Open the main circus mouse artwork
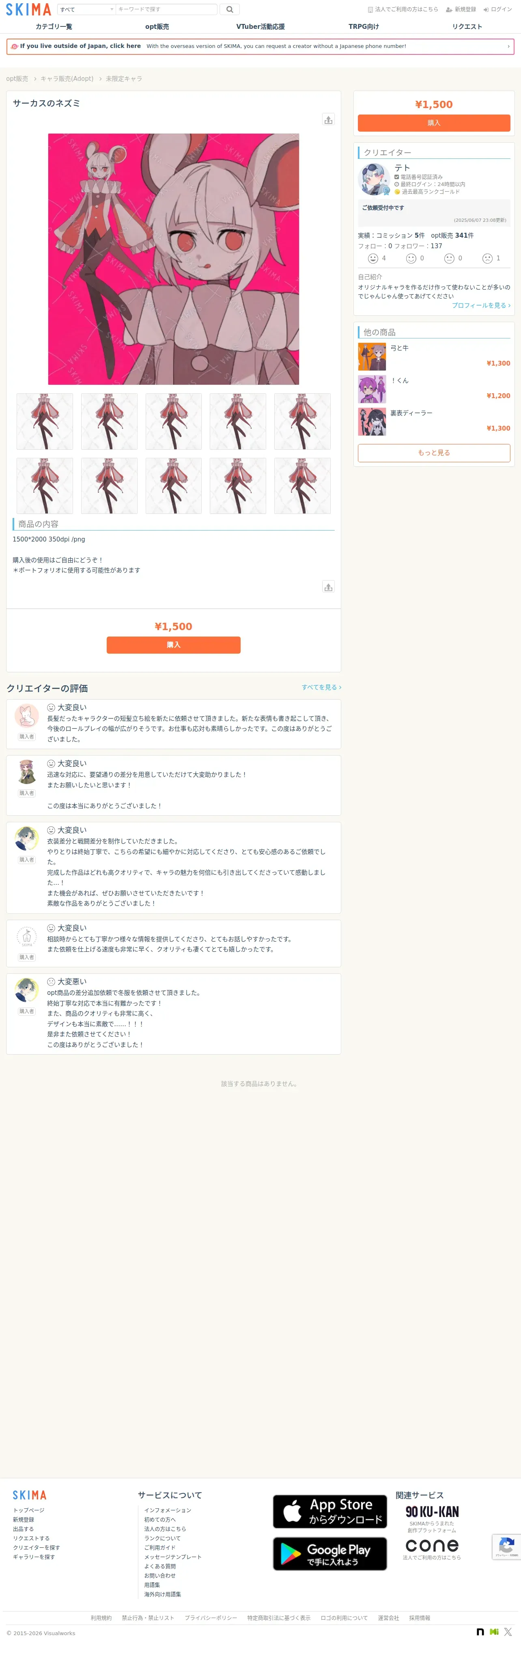This screenshot has height=1666, width=521. tap(174, 259)
